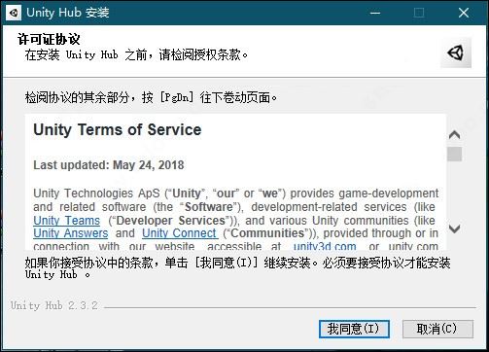The image size is (489, 352).
Task: Click the Unity Hub 安装 title text
Action: point(68,13)
